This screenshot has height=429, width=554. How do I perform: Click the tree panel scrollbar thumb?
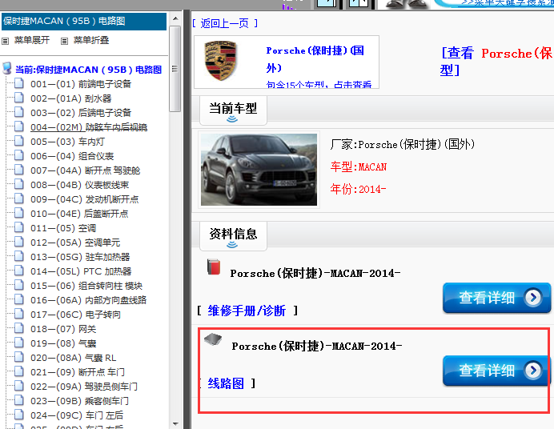pyautogui.click(x=175, y=69)
